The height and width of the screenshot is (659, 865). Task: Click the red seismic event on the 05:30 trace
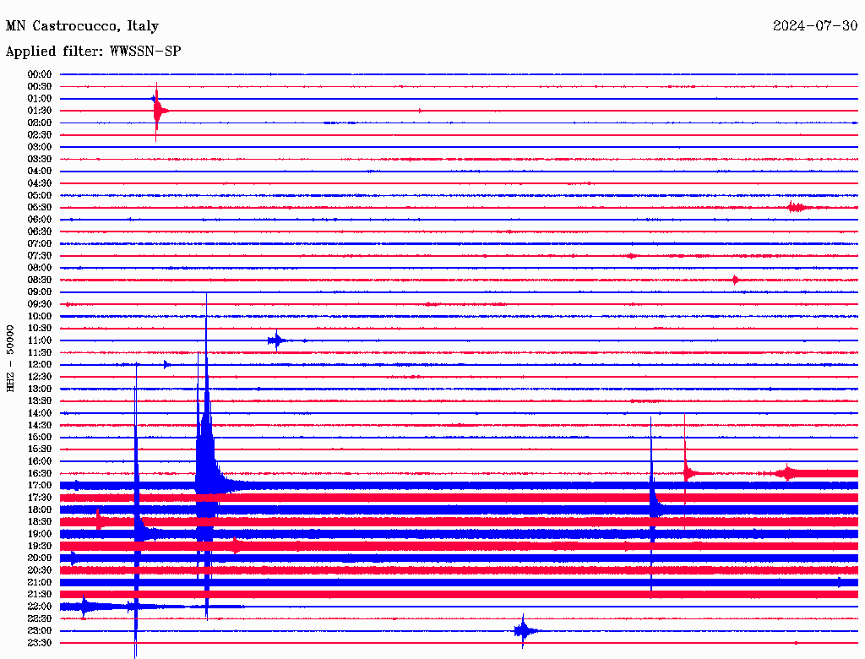click(796, 208)
